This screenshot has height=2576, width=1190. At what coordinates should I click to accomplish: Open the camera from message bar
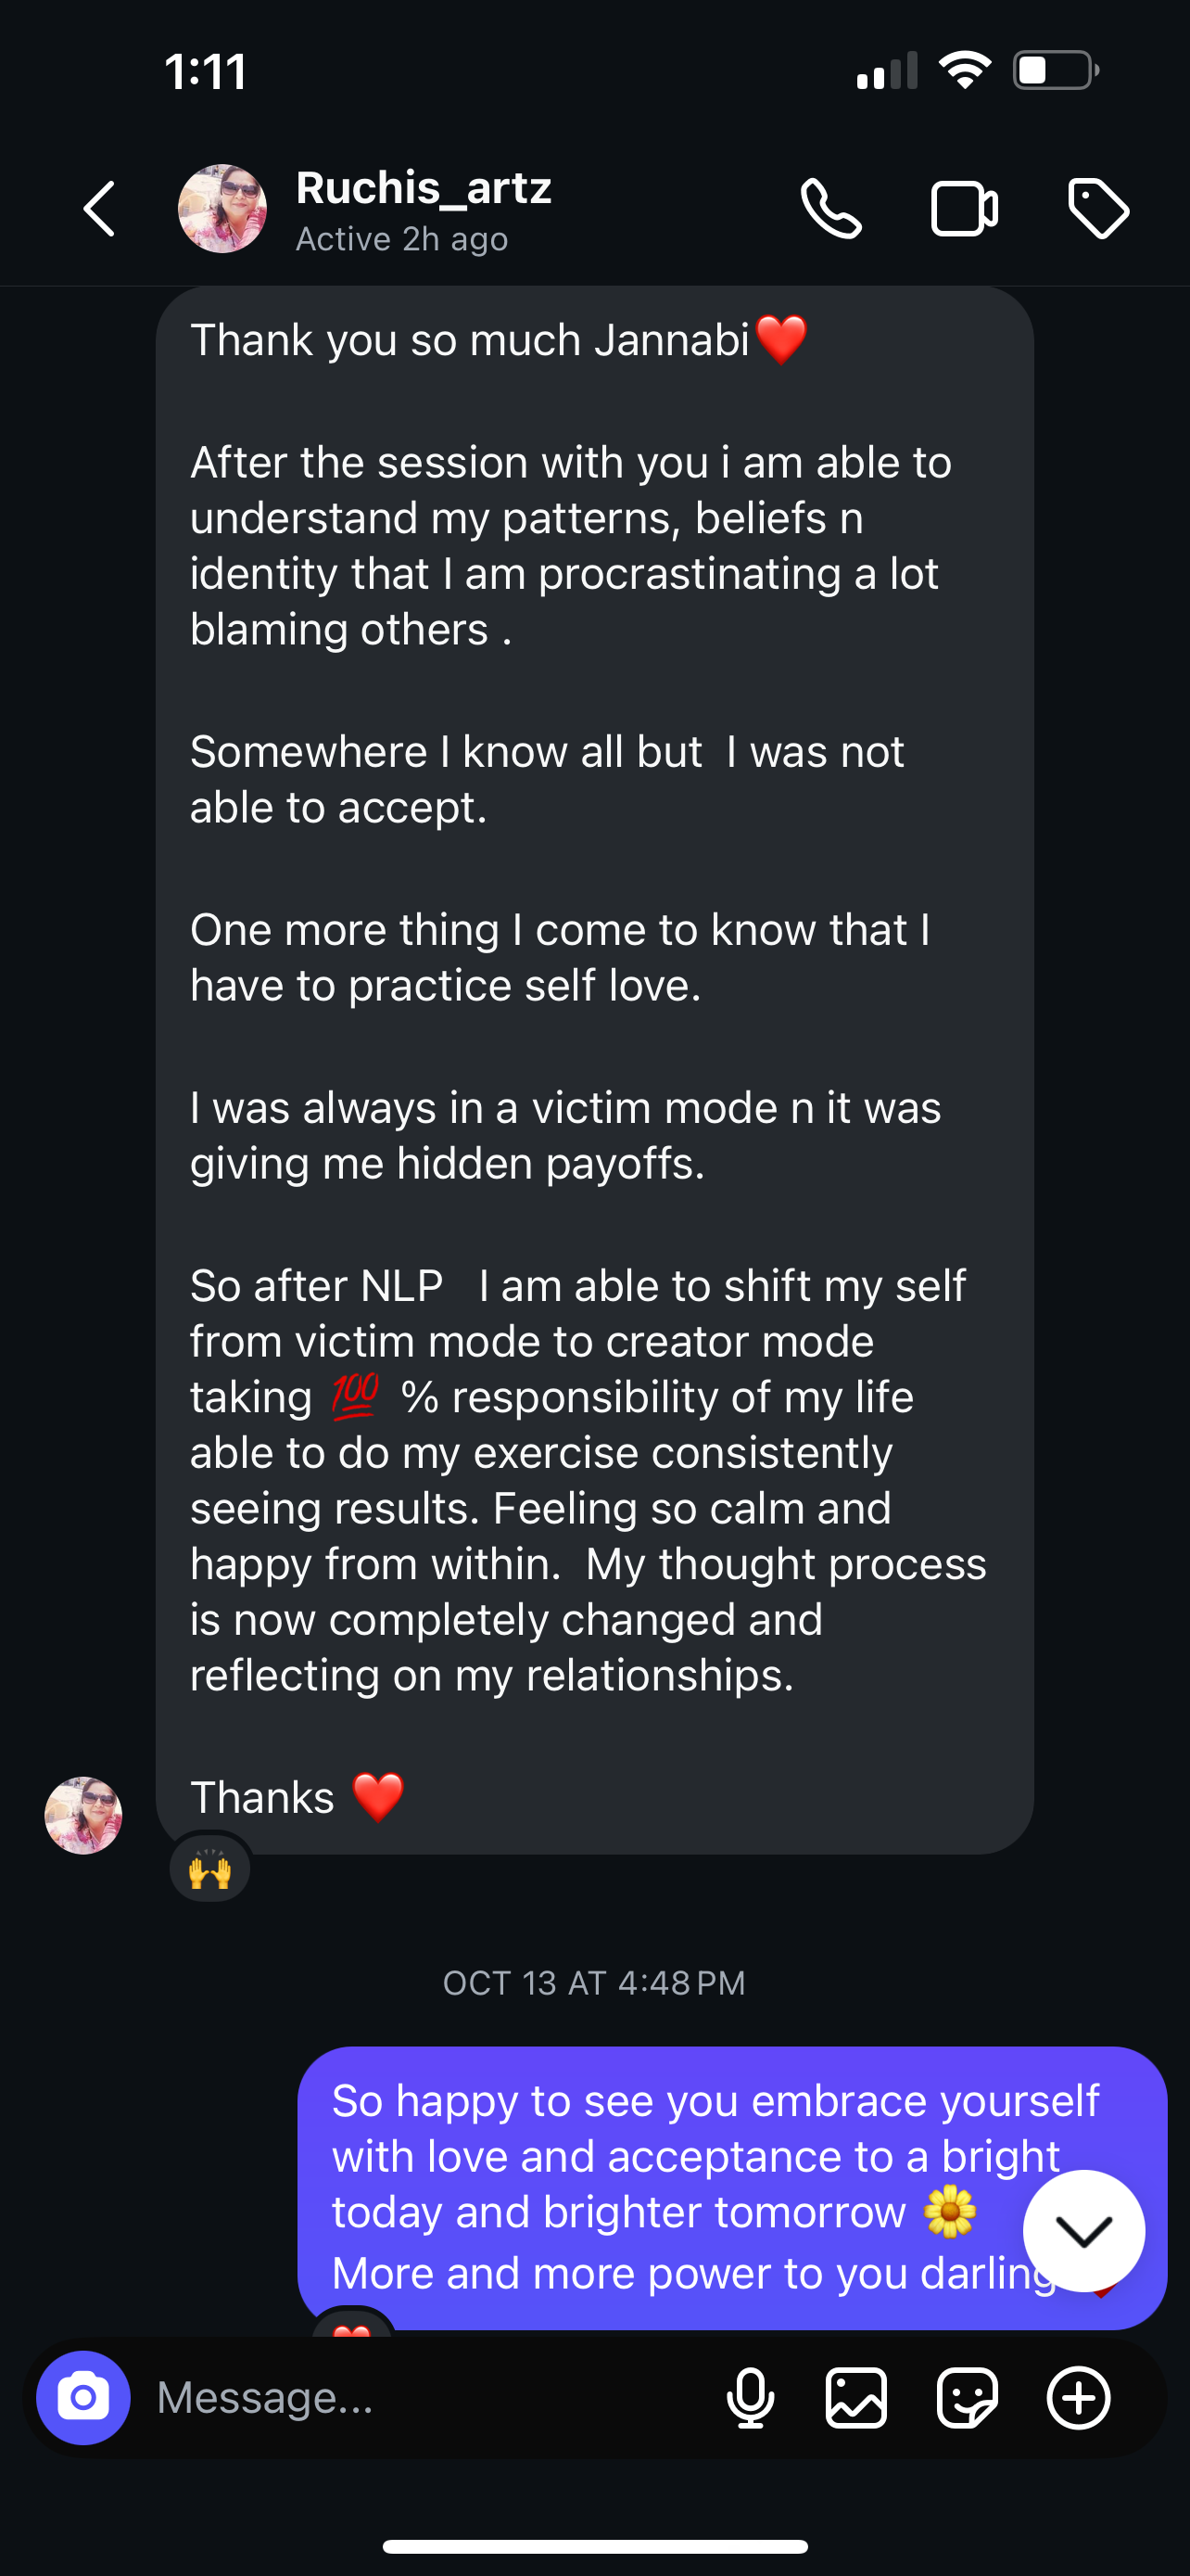pos(82,2397)
